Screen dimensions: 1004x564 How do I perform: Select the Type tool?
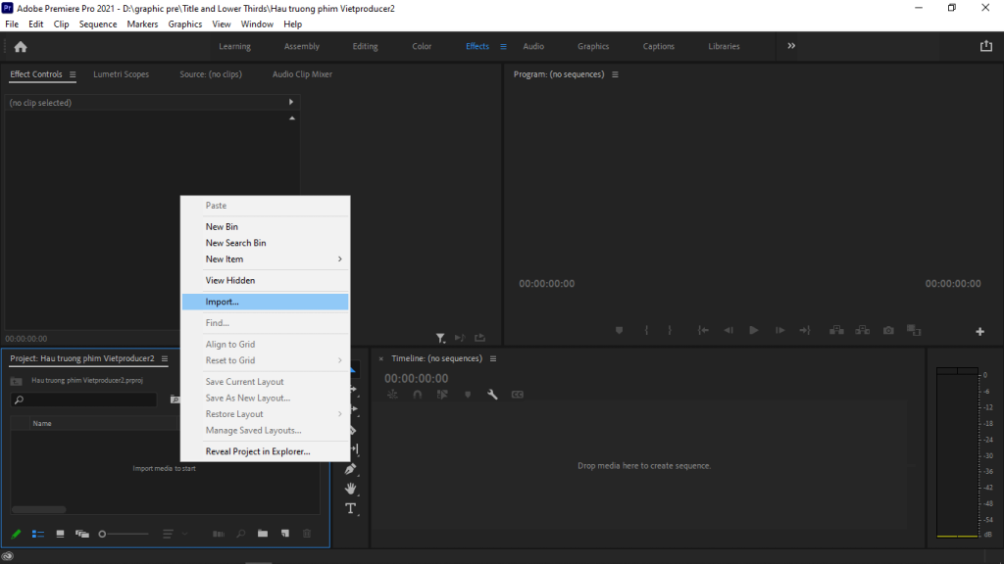click(351, 508)
